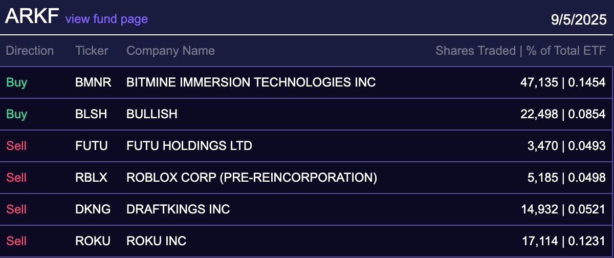Click the ARKF fund title
Image resolution: width=614 pixels, height=258 pixels.
pos(32,17)
